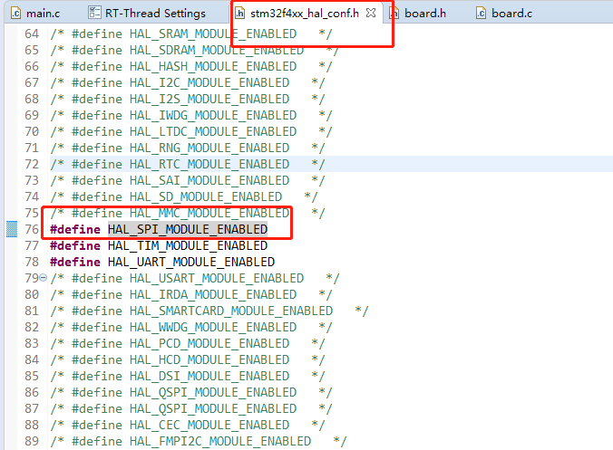Viewport: 613px width, 450px height.
Task: Click the HAL_USART_MODULE_ENABLED line 79
Action: coord(194,278)
